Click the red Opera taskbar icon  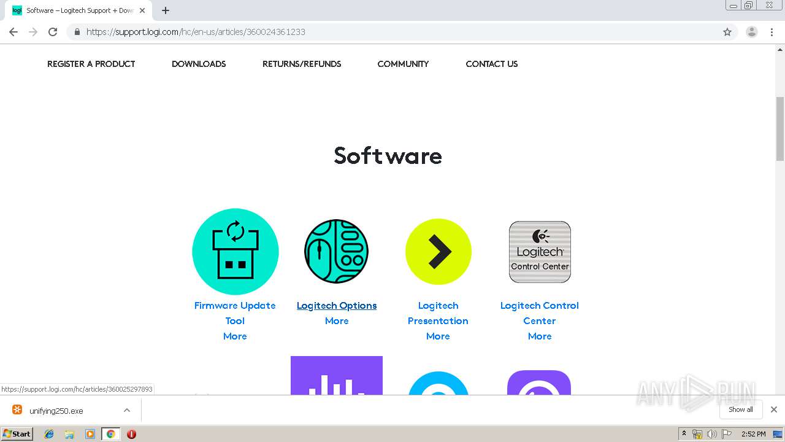[131, 434]
